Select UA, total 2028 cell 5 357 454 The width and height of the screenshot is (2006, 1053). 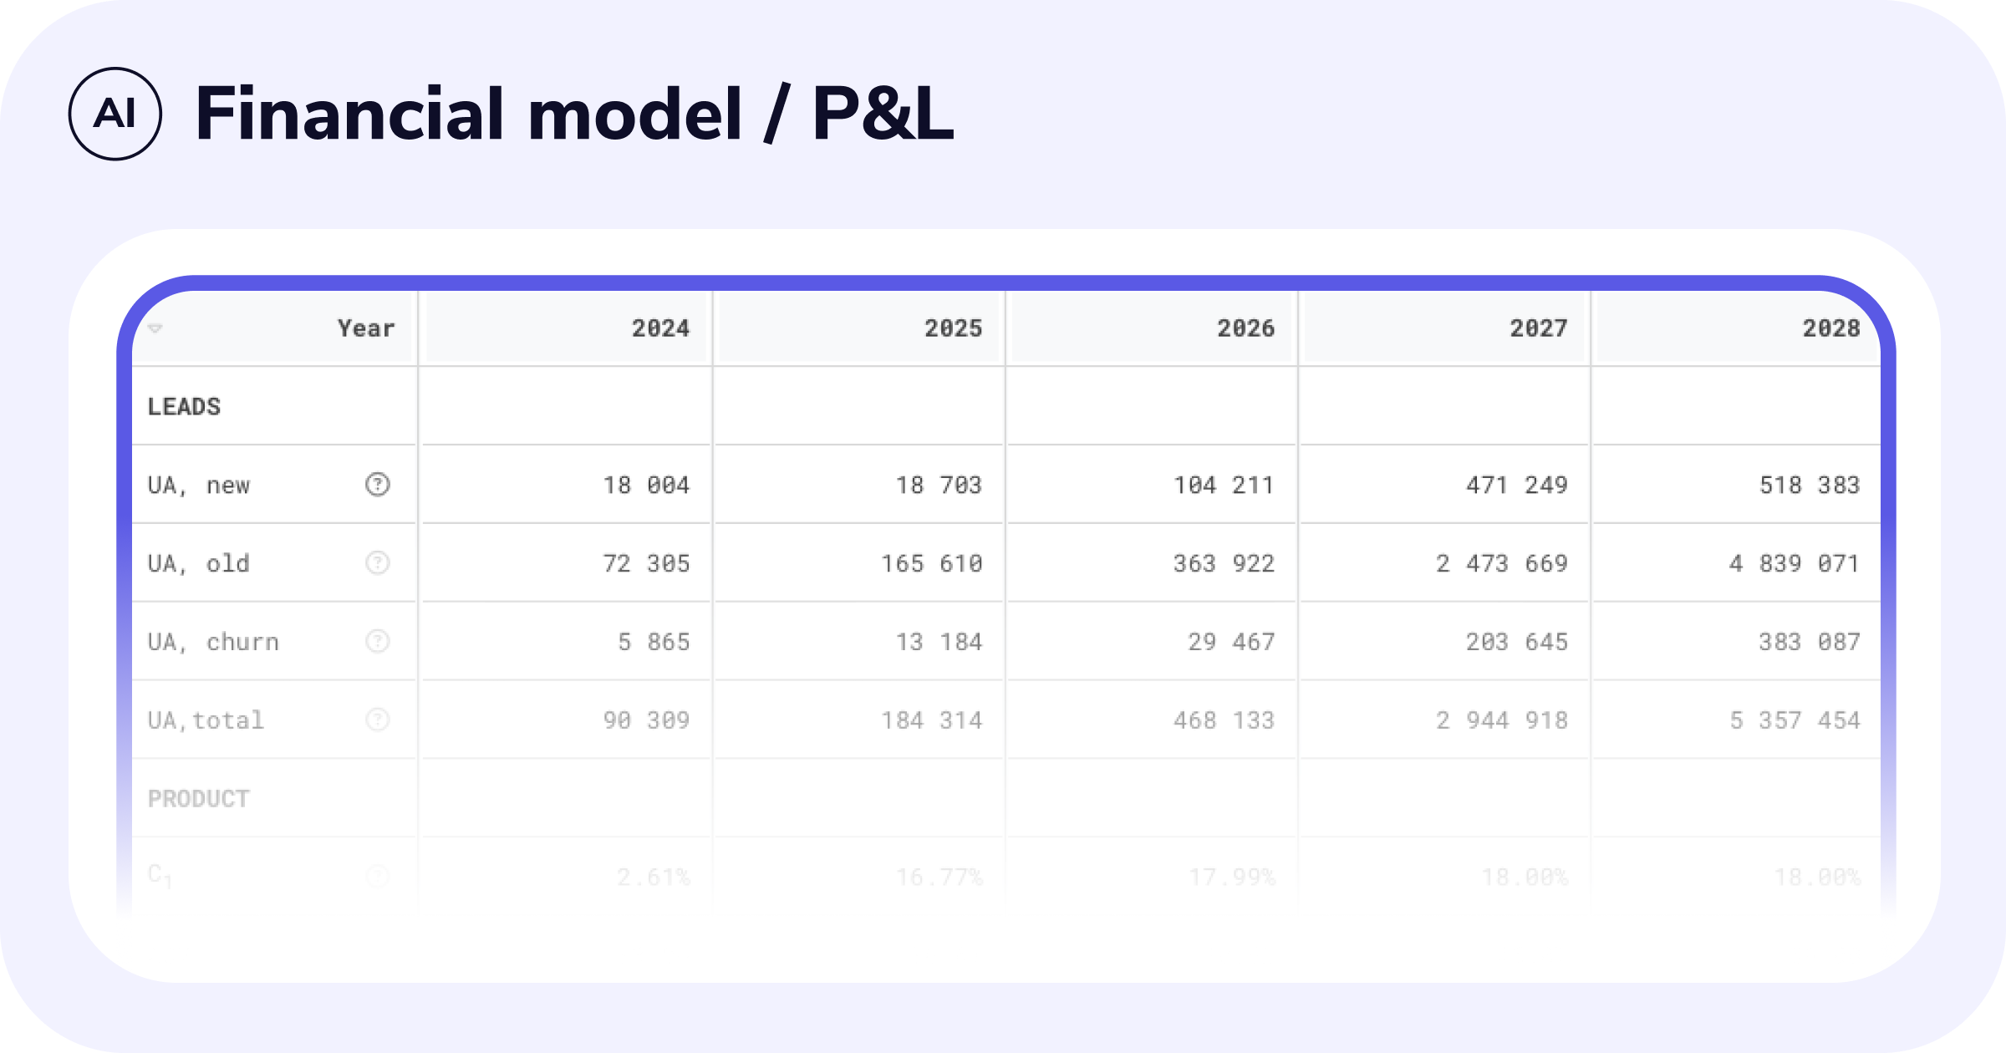(x=1795, y=720)
